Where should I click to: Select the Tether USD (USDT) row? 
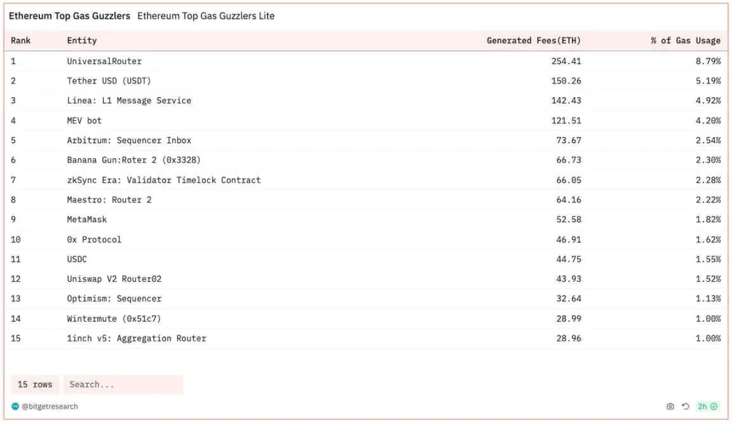click(x=366, y=81)
